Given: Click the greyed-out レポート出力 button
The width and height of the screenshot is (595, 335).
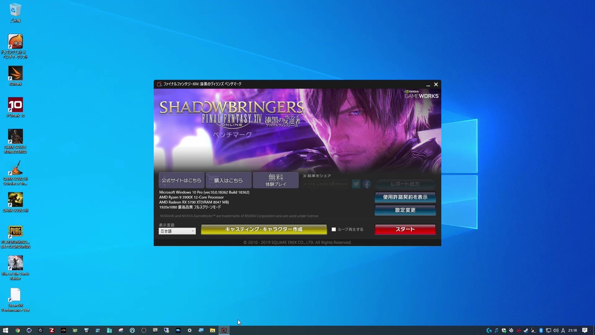Looking at the screenshot, I should pyautogui.click(x=405, y=184).
